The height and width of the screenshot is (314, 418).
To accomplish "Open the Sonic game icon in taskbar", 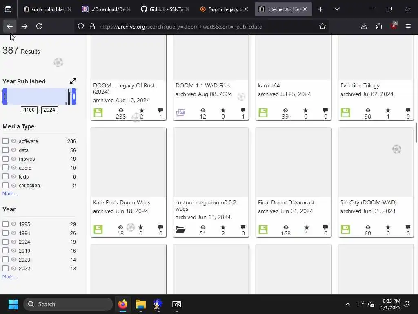I will (x=158, y=304).
